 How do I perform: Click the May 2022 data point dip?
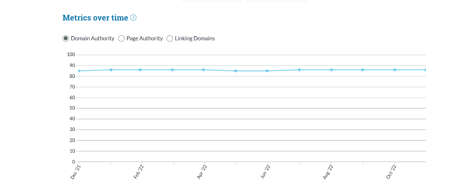[235, 71]
